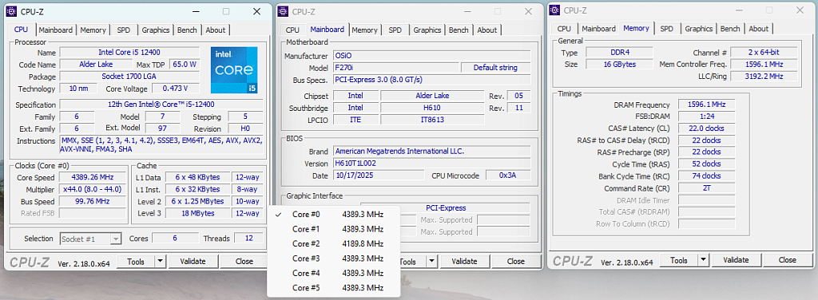
Task: Click CAS# Latency value 22.0 clocks
Action: [707, 128]
